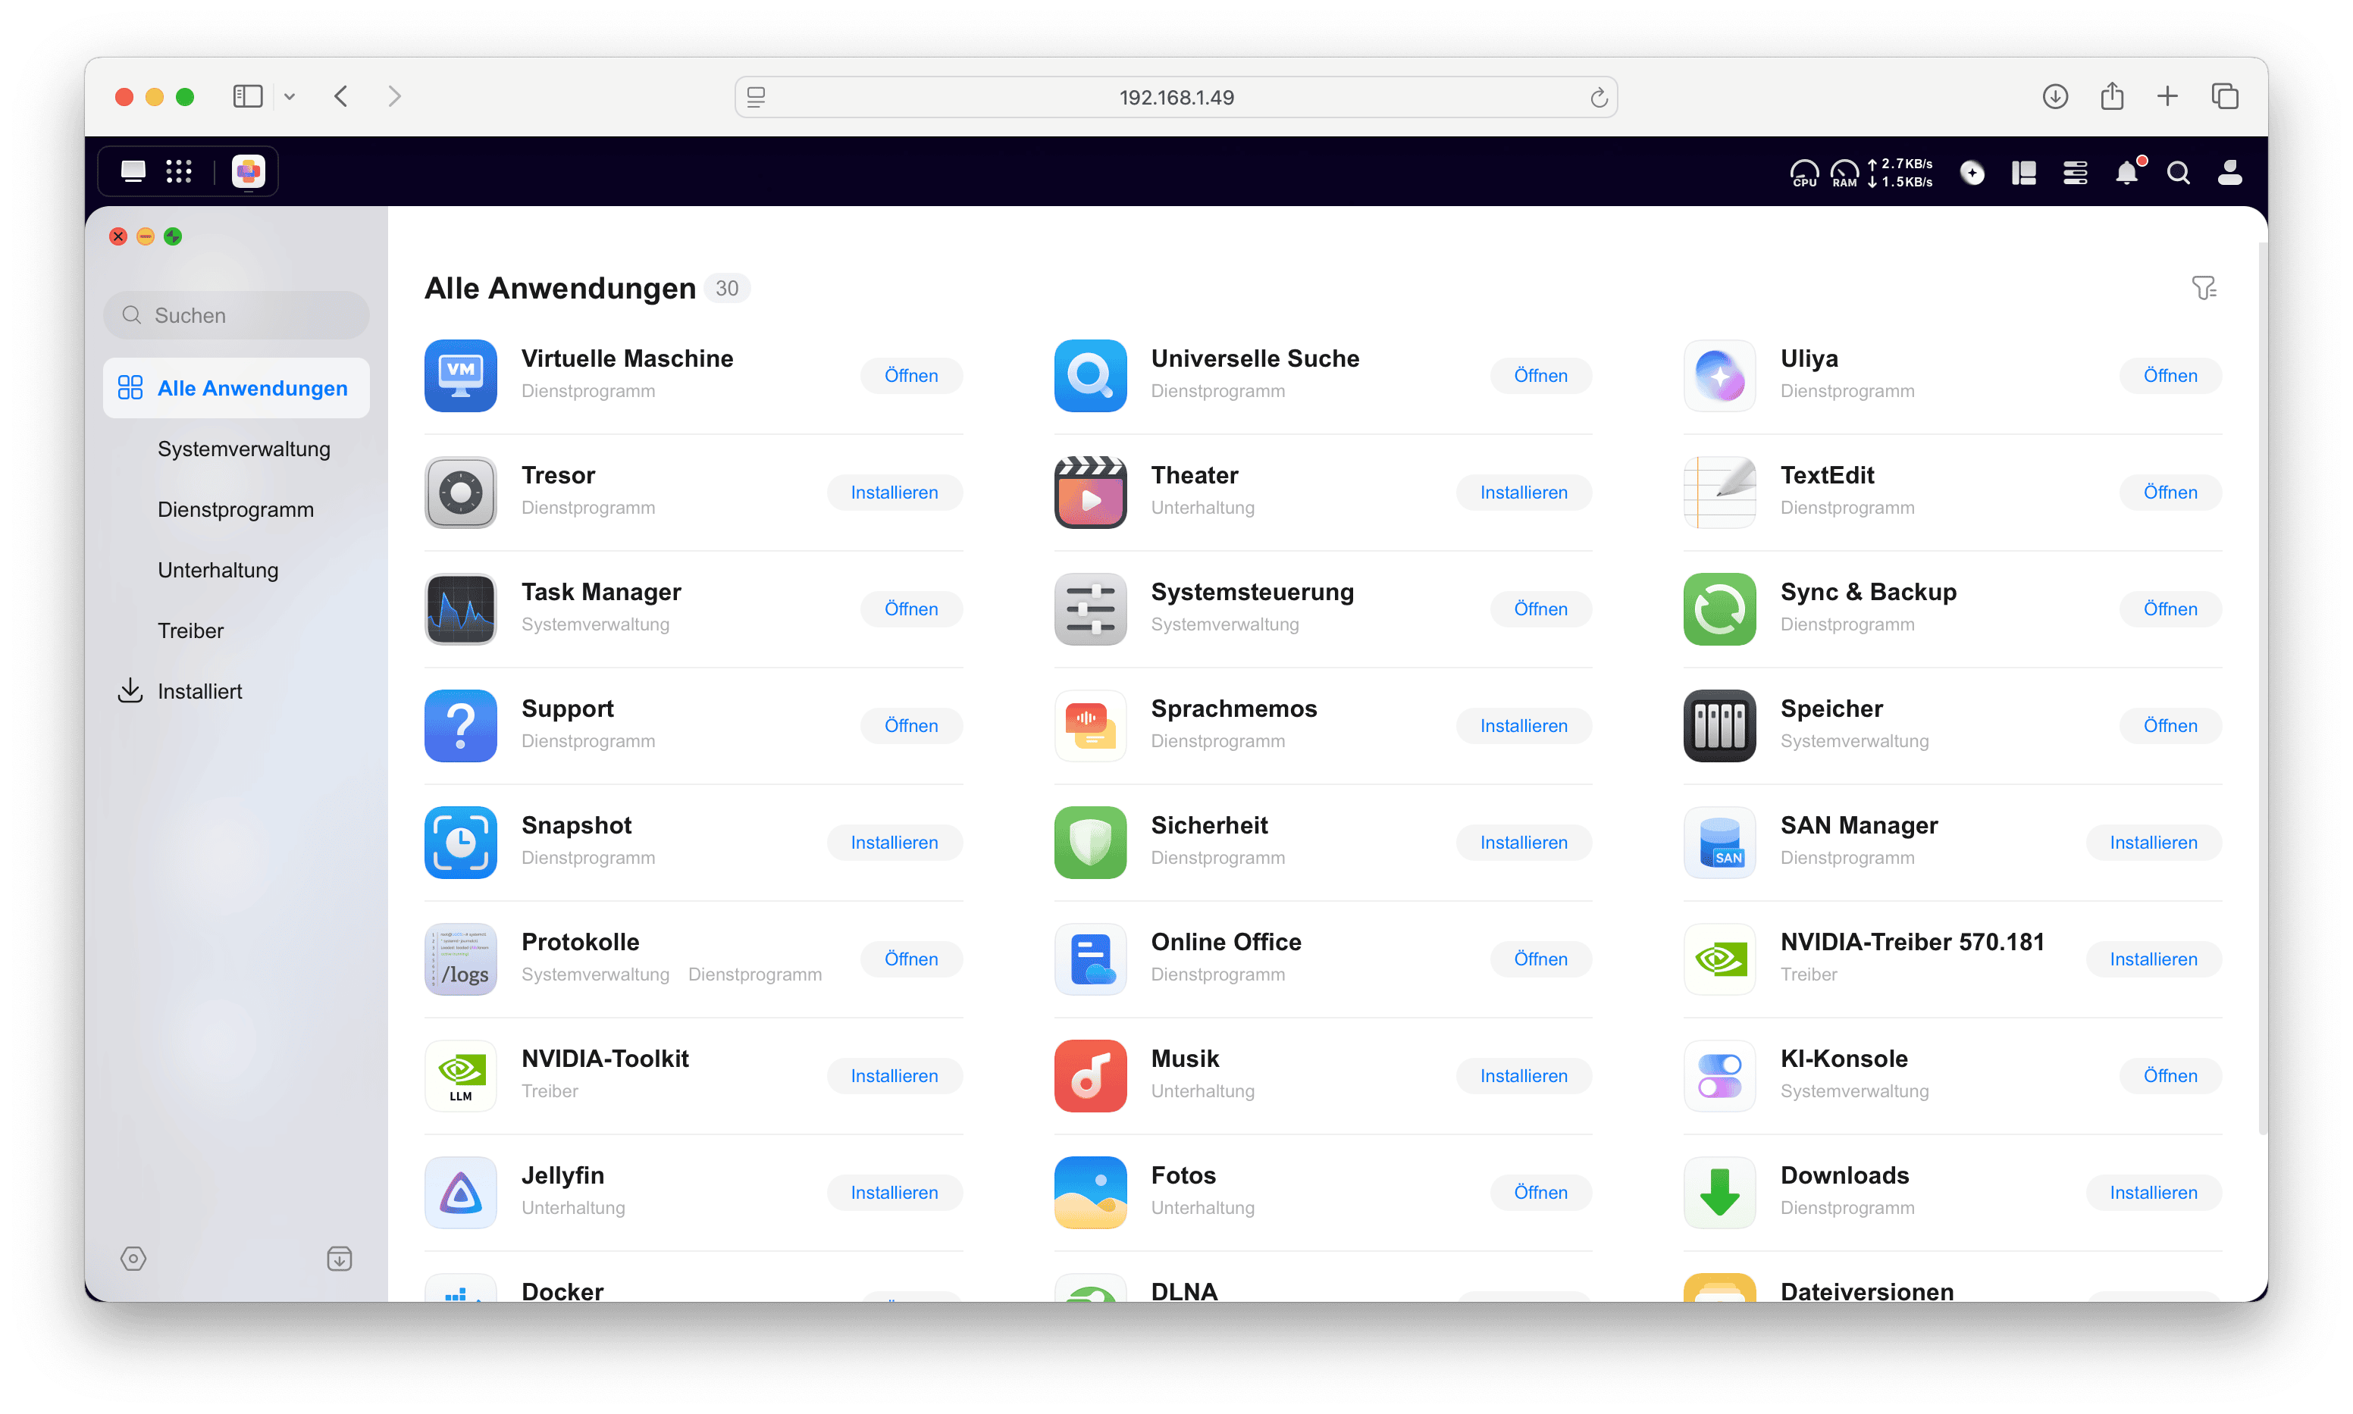The width and height of the screenshot is (2353, 1414).
Task: Open App Center settings hexagon icon
Action: click(x=133, y=1259)
